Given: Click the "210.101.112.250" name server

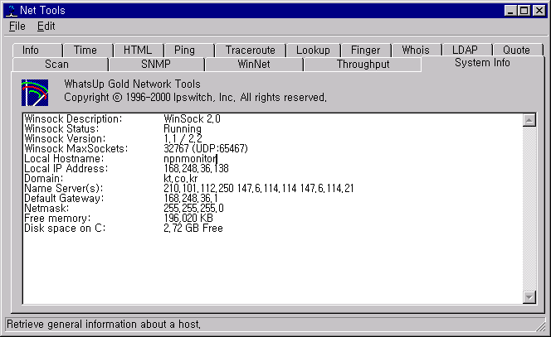Looking at the screenshot, I should click(x=198, y=189).
